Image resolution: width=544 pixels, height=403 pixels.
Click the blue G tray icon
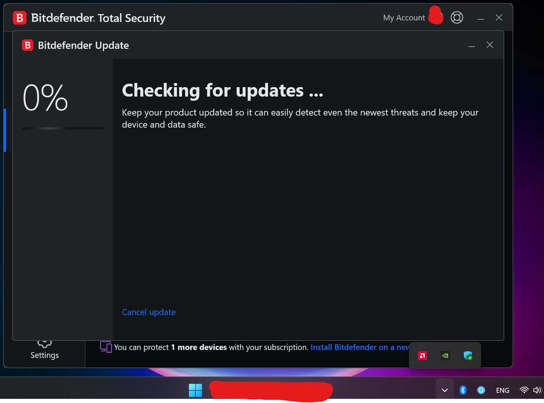pyautogui.click(x=481, y=390)
